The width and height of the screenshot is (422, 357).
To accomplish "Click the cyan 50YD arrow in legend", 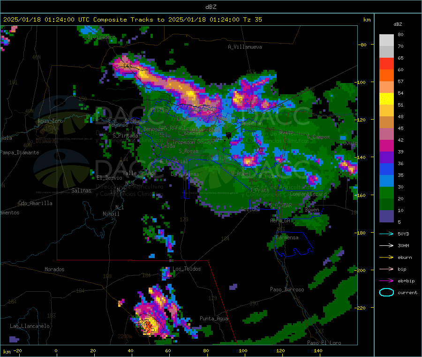I will click(386, 234).
